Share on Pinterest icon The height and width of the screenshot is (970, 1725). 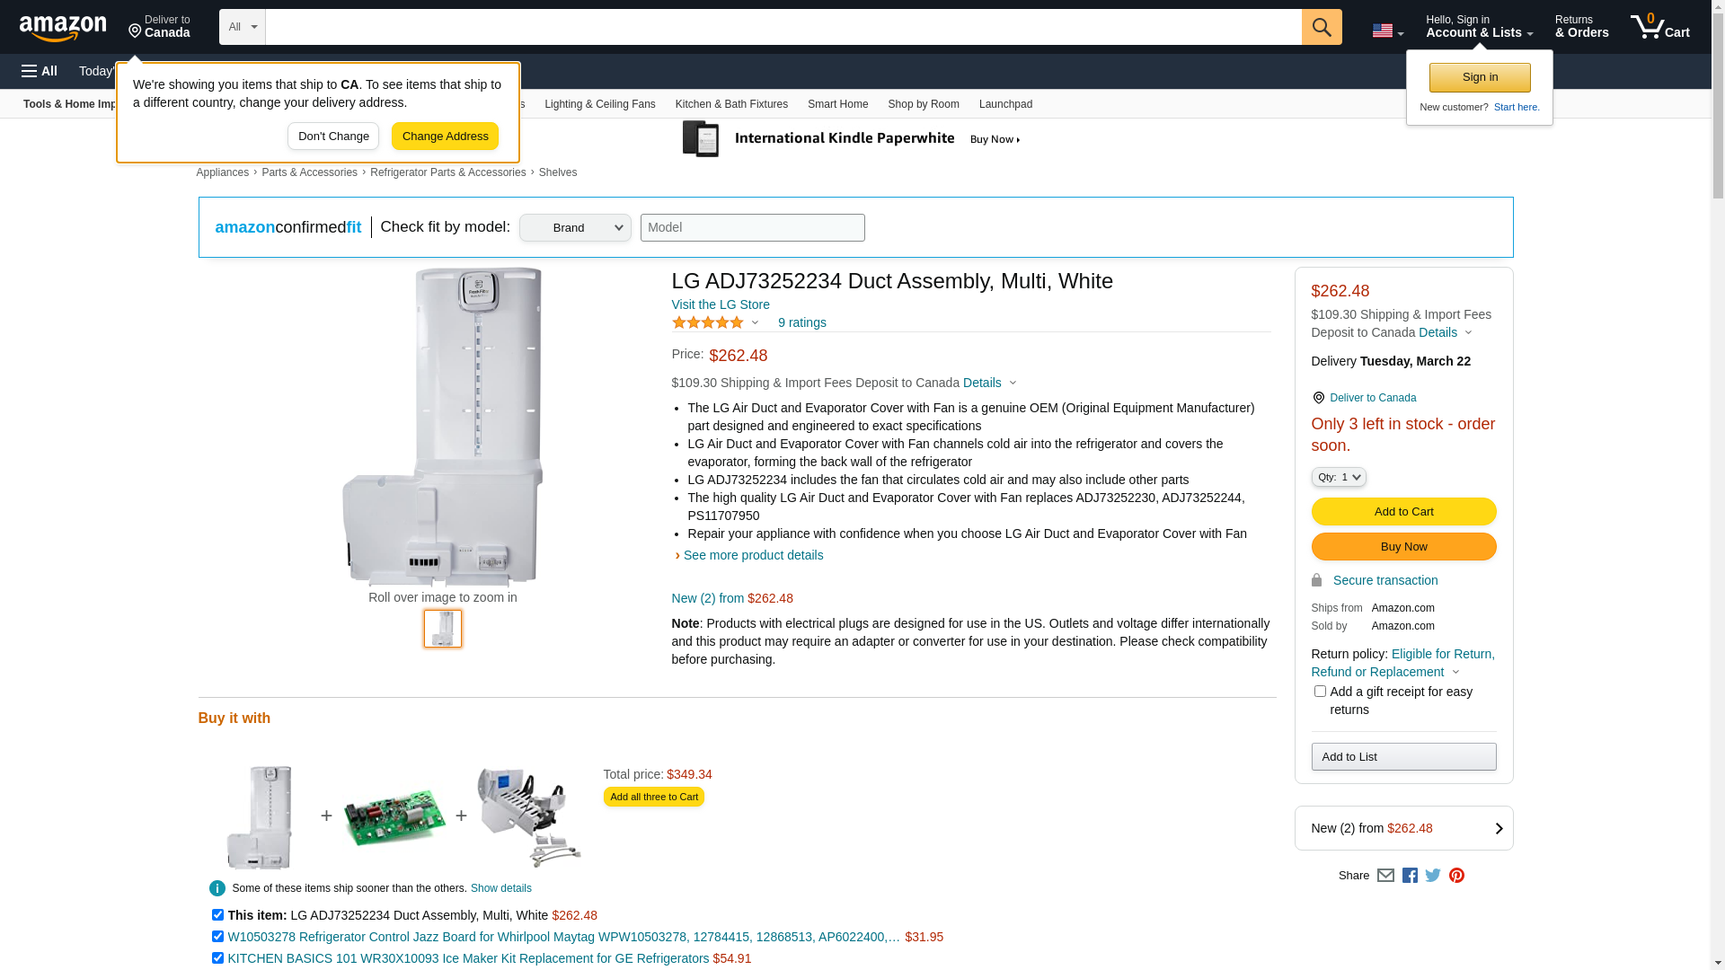click(1456, 876)
